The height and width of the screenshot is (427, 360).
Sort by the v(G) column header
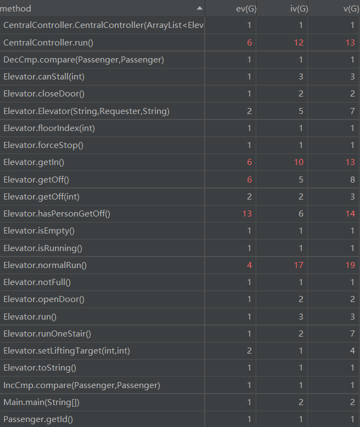point(334,8)
